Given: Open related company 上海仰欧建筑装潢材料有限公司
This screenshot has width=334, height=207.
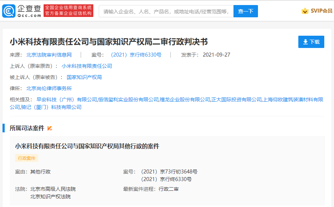Looking at the screenshot, I should pos(293,100).
